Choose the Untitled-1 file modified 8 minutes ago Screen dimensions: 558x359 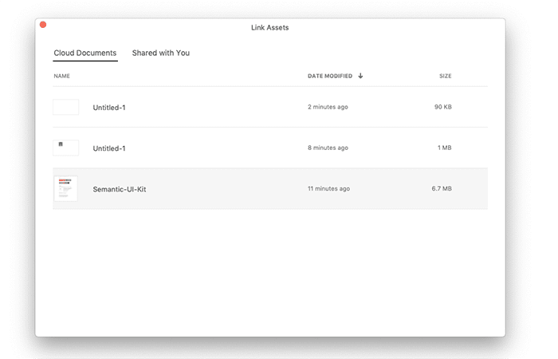(x=109, y=148)
